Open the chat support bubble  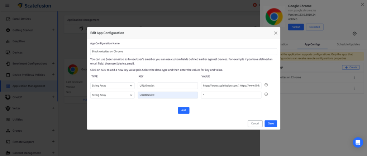click(358, 142)
